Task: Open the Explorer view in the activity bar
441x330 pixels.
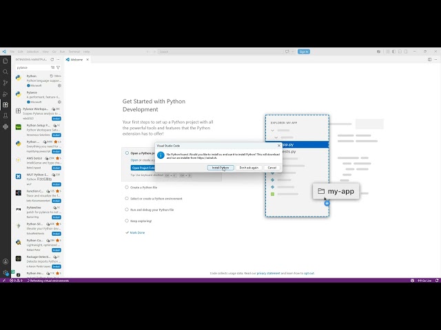Action: coord(6,61)
